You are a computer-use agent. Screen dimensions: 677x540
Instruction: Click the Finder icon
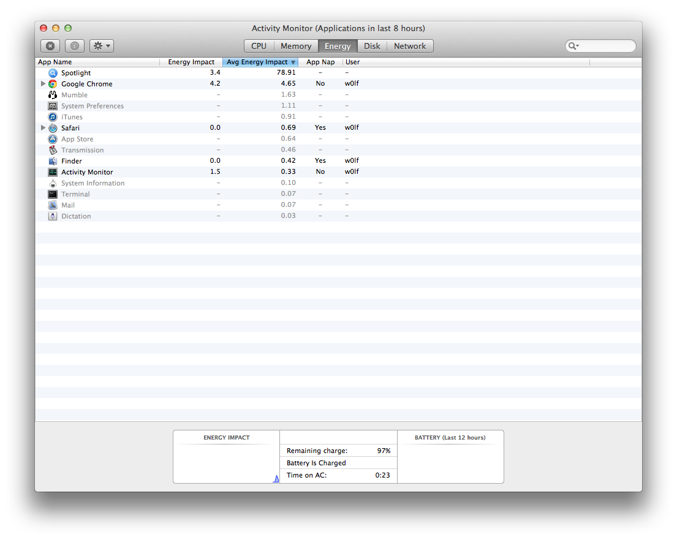pyautogui.click(x=53, y=161)
